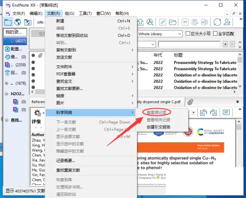Image resolution: width=246 pixels, height=198 pixels.
Task: Click the local library mode folder icon
Action: click(8, 22)
